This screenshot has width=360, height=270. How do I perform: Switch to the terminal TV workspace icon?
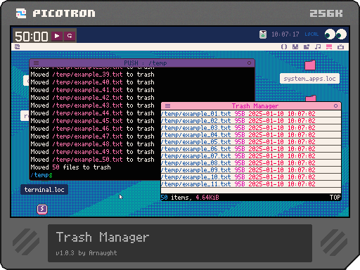(x=340, y=46)
